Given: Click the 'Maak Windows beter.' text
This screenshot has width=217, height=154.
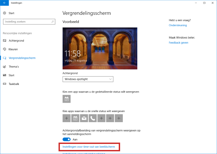Looking at the screenshot, I should (x=182, y=38).
